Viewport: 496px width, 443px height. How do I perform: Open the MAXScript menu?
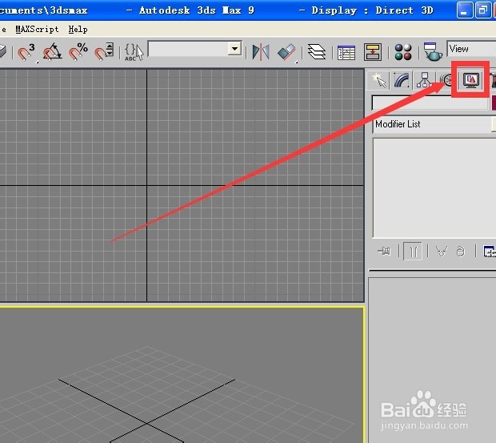[x=37, y=29]
